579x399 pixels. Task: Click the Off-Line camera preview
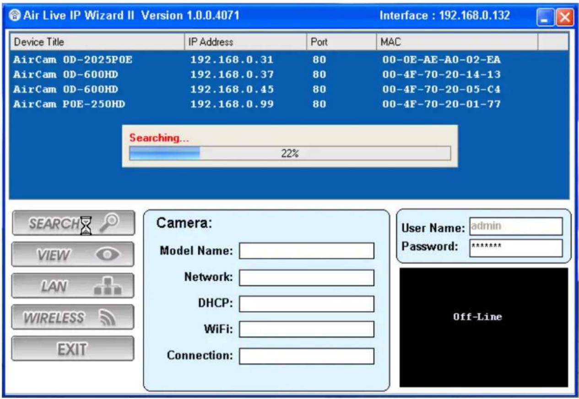[484, 327]
